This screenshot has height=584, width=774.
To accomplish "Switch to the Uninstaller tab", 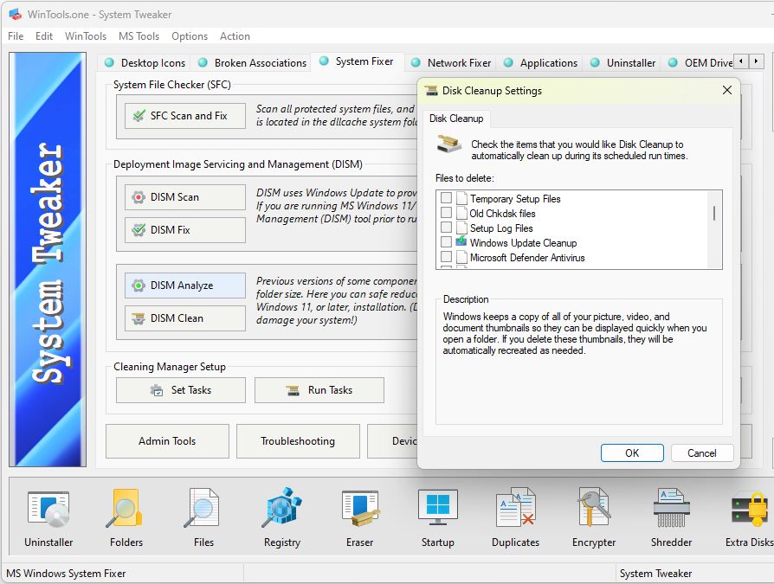I will click(x=623, y=62).
